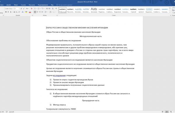This screenshot has width=175, height=113.
Task: Apply the Без интервала style
Action: (x=70, y=10)
